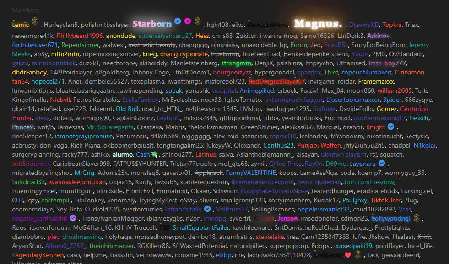Open copeuntilumakeit's profile
The image size is (449, 264).
click(366, 72)
